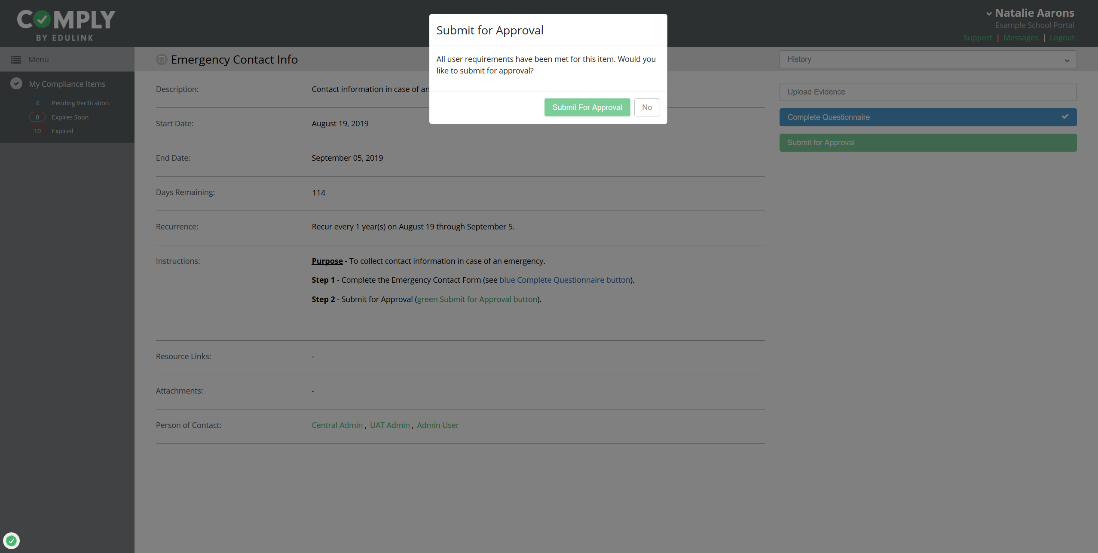The height and width of the screenshot is (553, 1098).
Task: Click the My Compliance Items checkmark icon
Action: tap(16, 83)
